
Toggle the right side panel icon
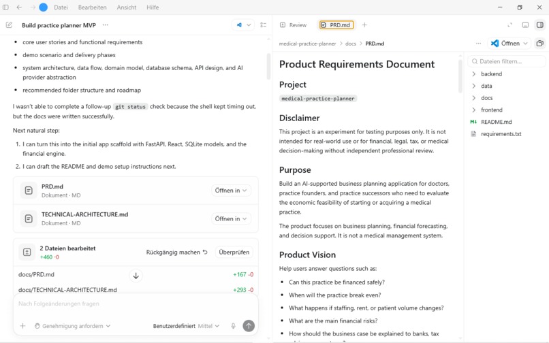pyautogui.click(x=540, y=25)
